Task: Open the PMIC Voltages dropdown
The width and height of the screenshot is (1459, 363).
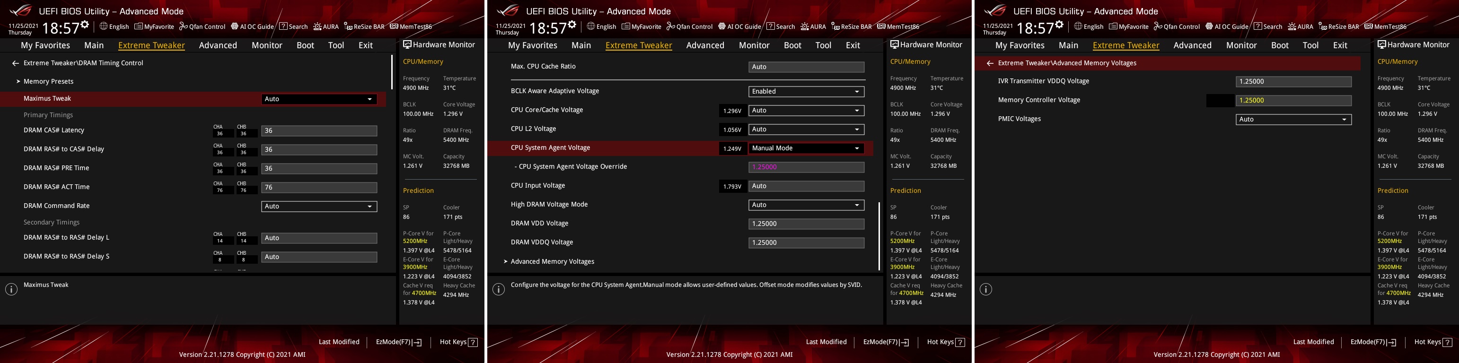Action: tap(1293, 120)
